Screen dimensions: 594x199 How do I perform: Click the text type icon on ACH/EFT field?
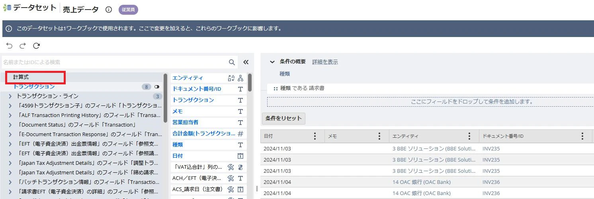point(240,178)
